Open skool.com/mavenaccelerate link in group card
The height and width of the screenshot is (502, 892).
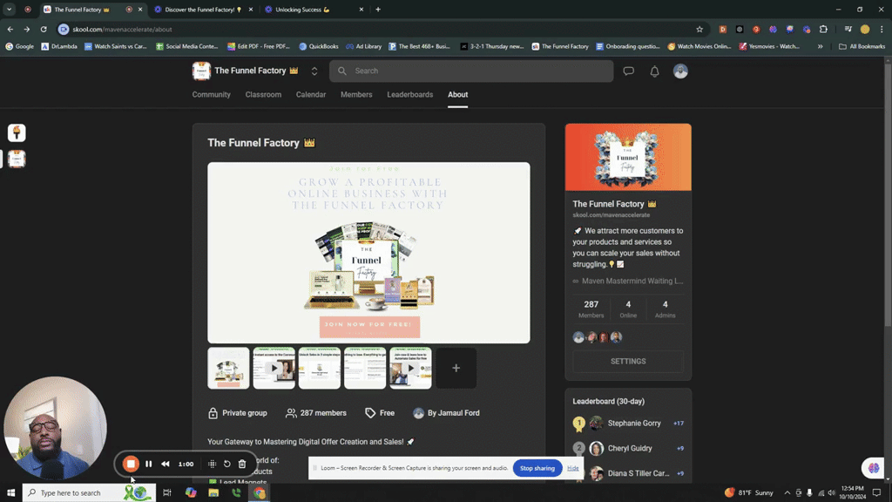(x=611, y=215)
